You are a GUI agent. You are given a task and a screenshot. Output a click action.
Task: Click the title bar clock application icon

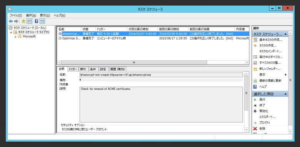tap(10, 9)
